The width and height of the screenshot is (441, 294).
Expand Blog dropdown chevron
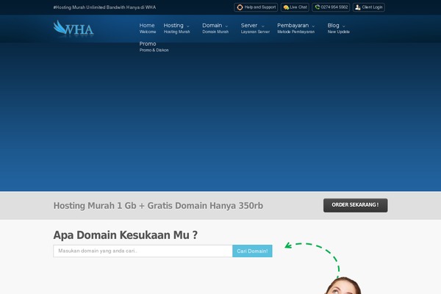pyautogui.click(x=343, y=26)
